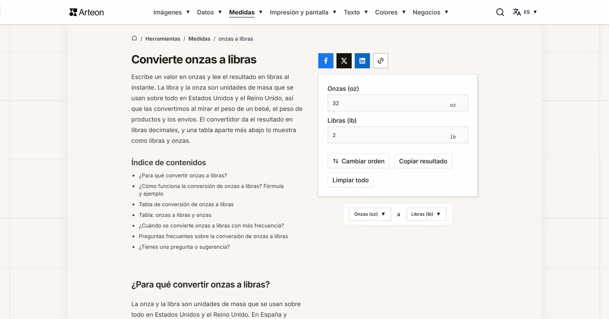The height and width of the screenshot is (319, 609).
Task: Click Limpiar todo button
Action: click(351, 180)
